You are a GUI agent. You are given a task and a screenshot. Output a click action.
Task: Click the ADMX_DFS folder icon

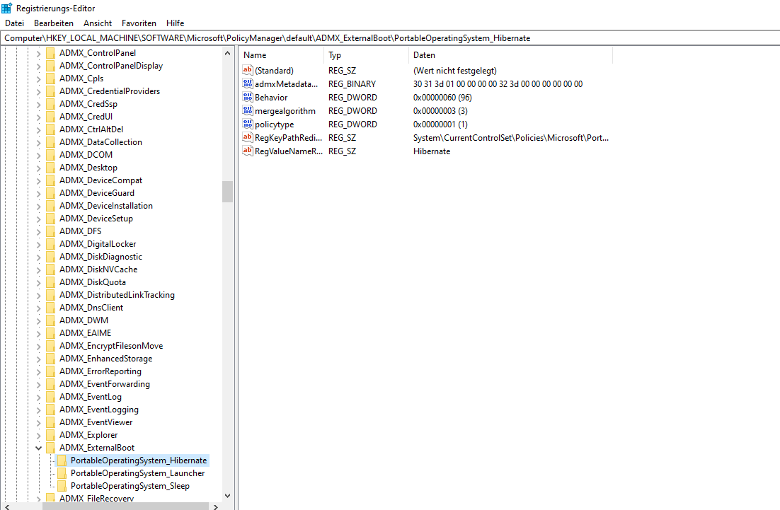(50, 231)
